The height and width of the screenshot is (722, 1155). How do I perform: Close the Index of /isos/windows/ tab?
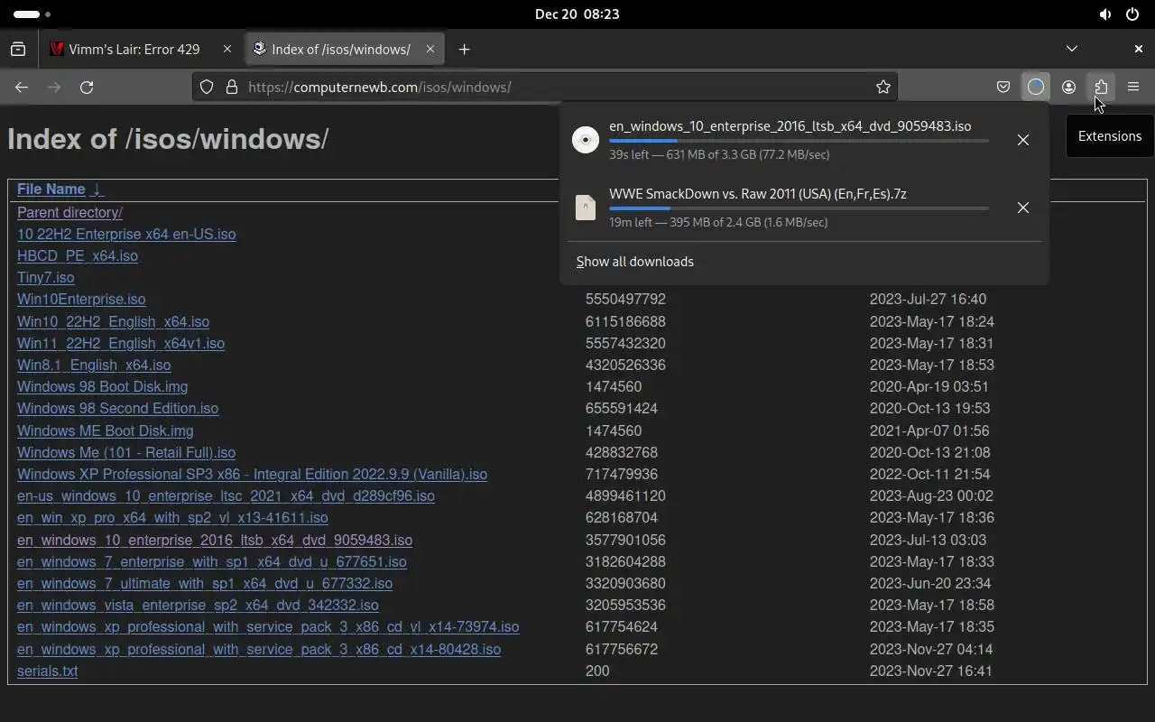pos(430,49)
